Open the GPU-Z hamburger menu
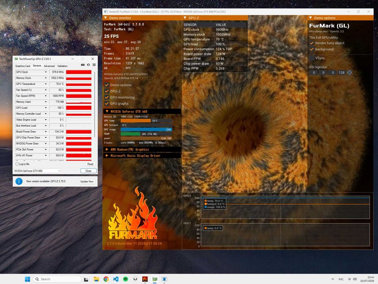Image resolution: width=378 pixels, height=284 pixels. pyautogui.click(x=94, y=65)
